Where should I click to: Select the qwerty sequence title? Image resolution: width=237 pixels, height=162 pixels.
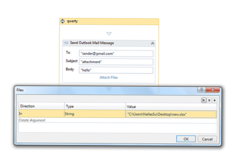coord(72,21)
